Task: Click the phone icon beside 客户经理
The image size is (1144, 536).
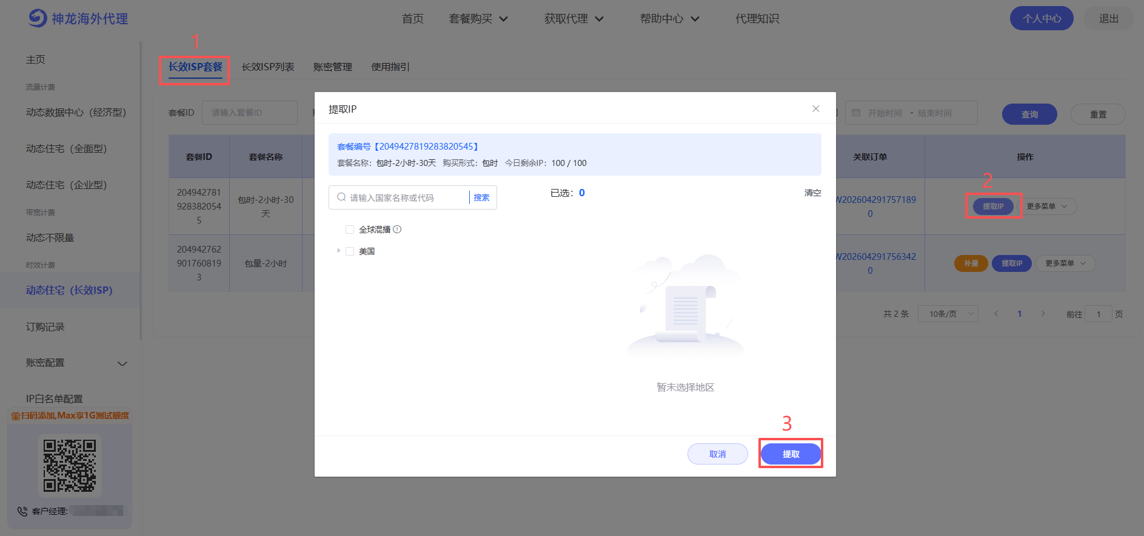Action: 22,511
